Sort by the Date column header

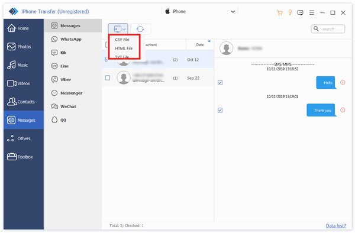200,45
